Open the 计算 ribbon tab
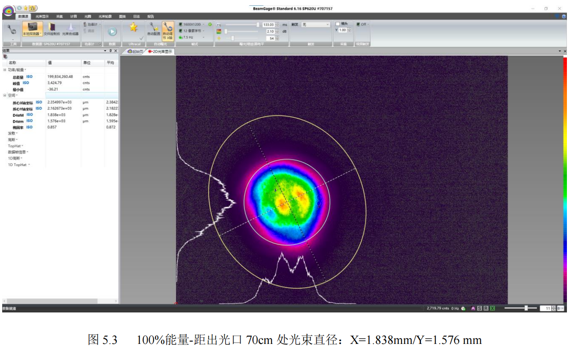570x347 pixels. (73, 16)
